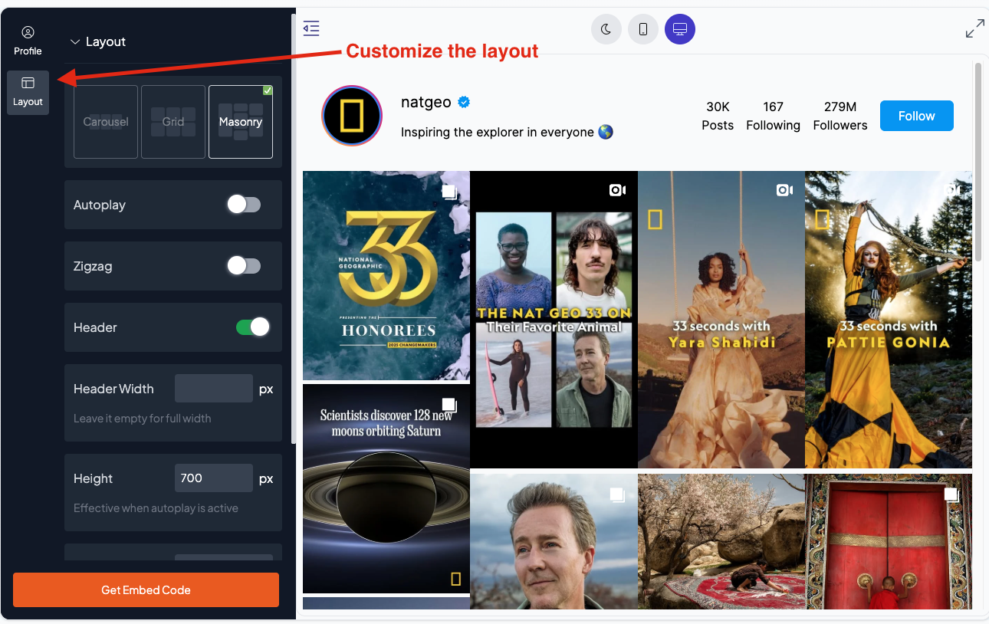The width and height of the screenshot is (989, 624).
Task: Click the natgeo username
Action: pyautogui.click(x=426, y=102)
